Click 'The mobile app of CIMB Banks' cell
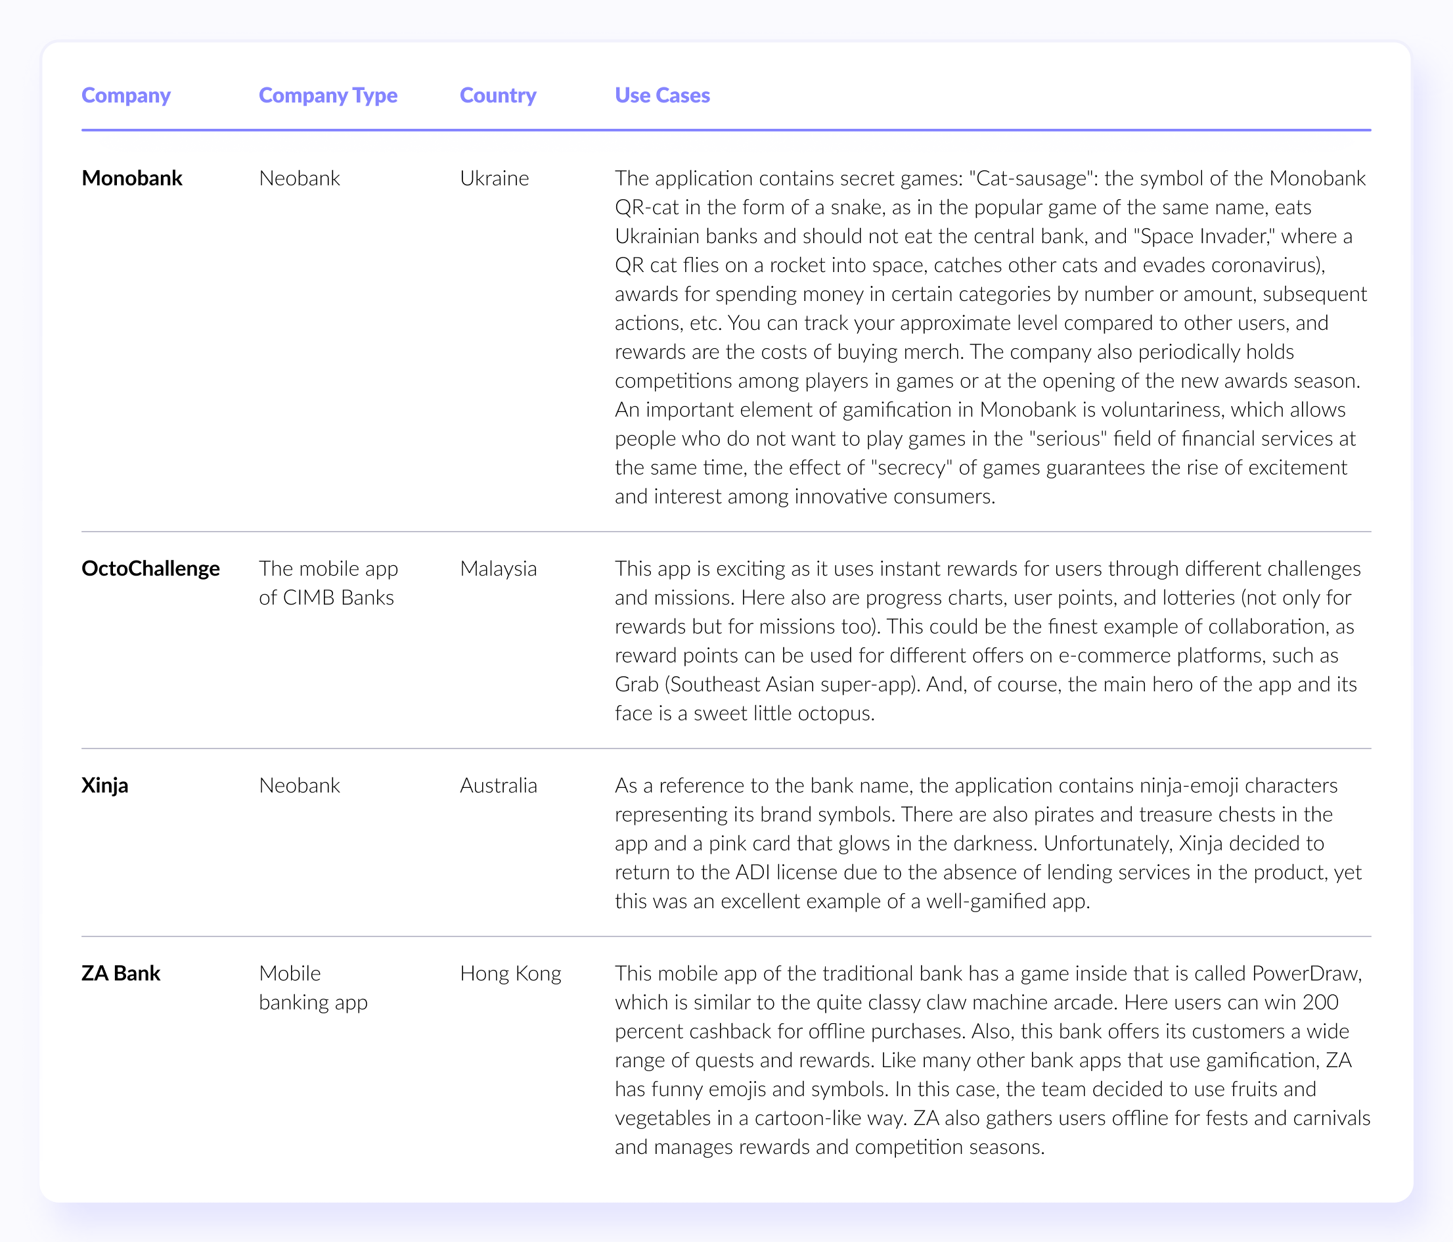 (328, 583)
